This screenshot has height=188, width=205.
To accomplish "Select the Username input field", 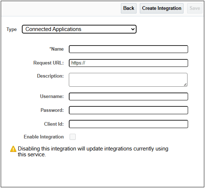I will tap(129, 97).
